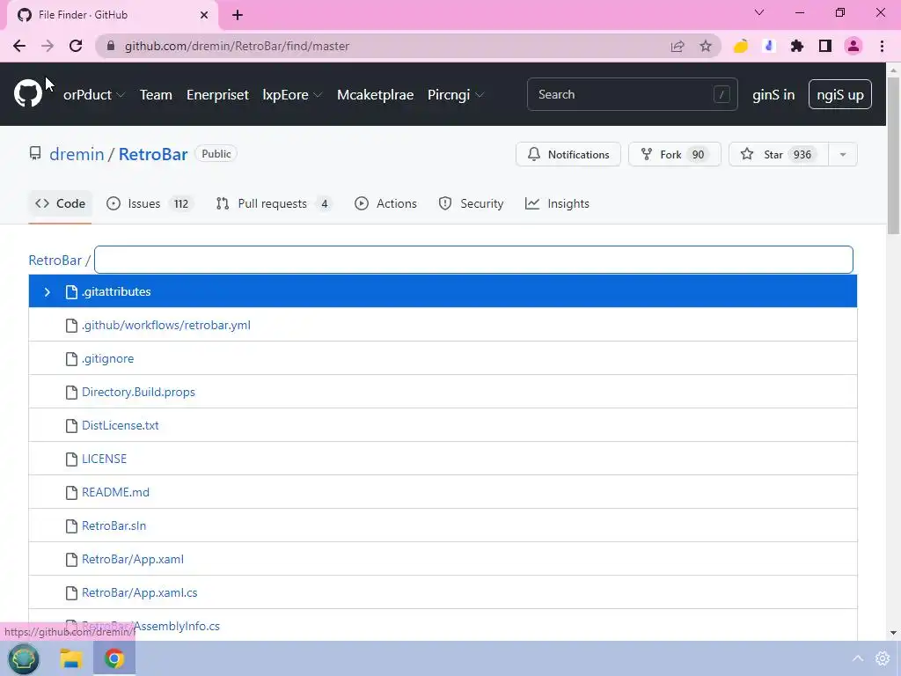Open the Security tab
This screenshot has width=901, height=676.
pos(471,203)
